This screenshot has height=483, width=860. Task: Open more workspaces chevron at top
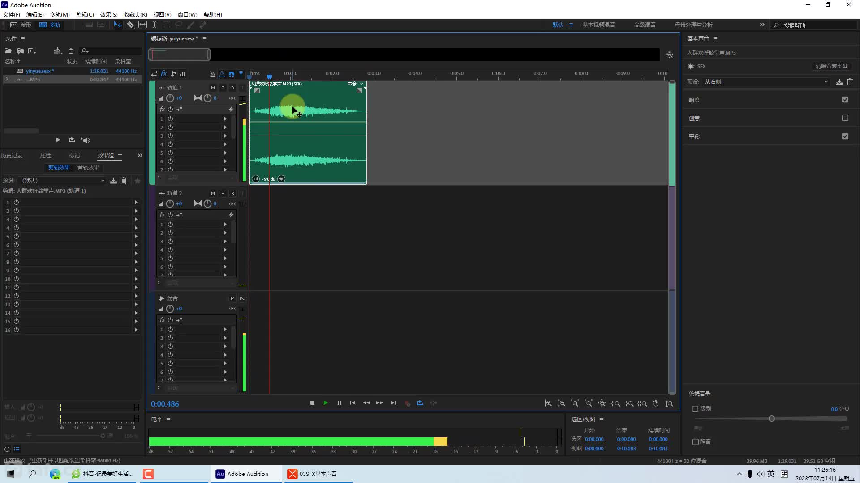click(x=762, y=25)
